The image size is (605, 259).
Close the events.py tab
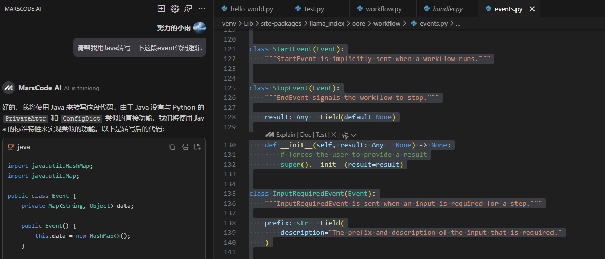click(532, 9)
